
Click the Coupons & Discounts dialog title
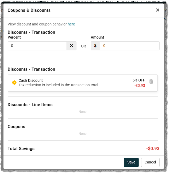click(x=29, y=10)
